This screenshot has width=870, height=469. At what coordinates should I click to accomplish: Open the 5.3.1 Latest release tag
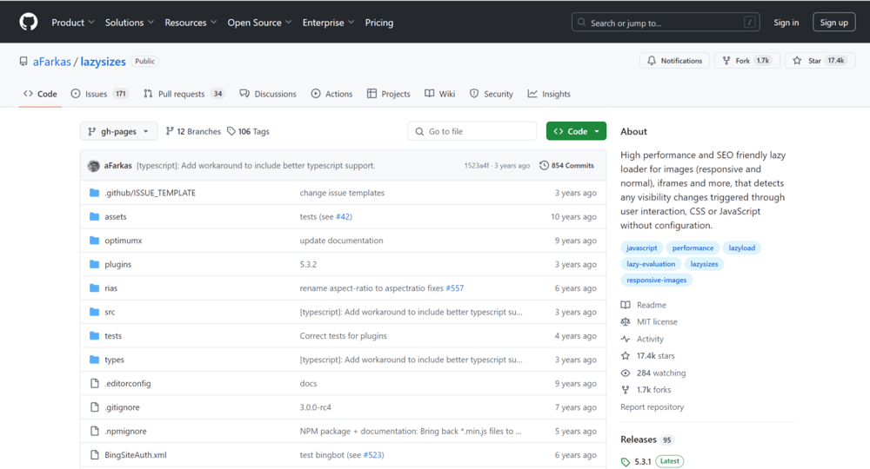point(643,461)
